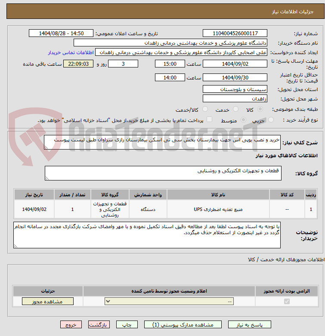Toggle the الزامی بودن ارائه مجوز checkbox

point(287,302)
